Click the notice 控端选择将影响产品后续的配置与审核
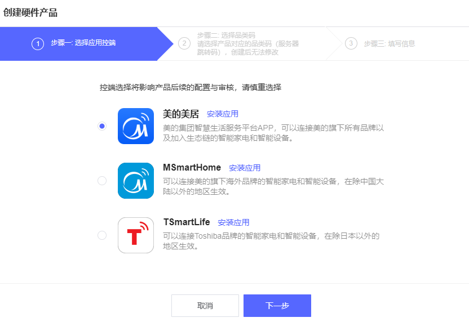 pos(191,87)
